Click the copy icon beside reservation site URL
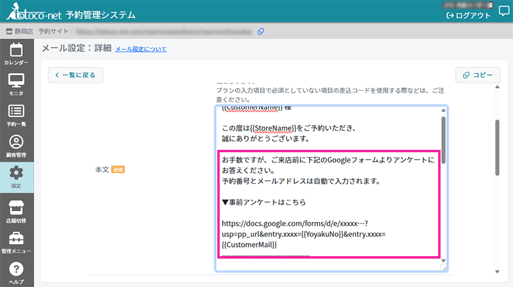The image size is (513, 287). pos(261,31)
